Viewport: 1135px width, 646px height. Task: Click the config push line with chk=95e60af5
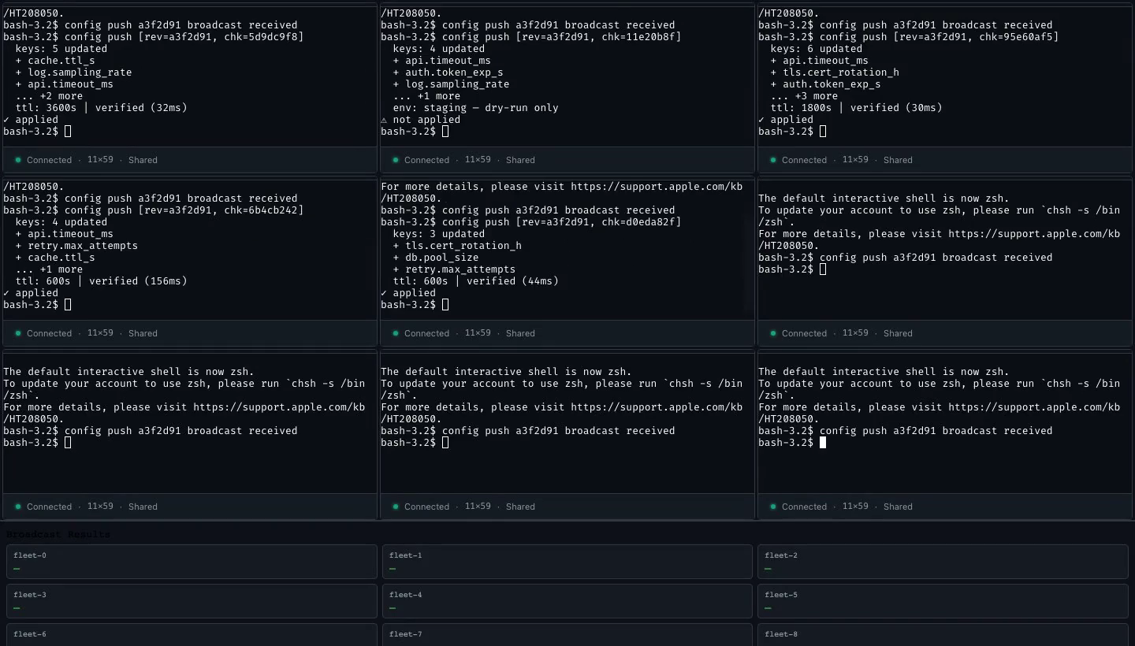click(x=909, y=37)
